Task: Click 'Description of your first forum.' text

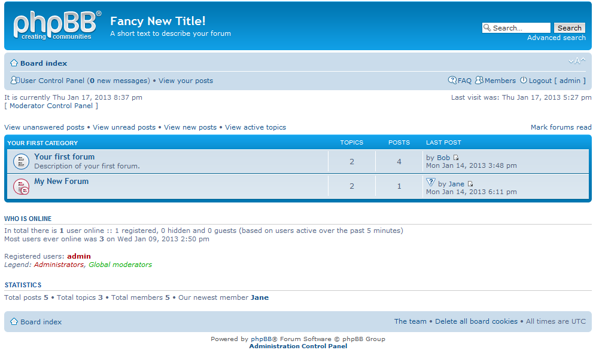Action: [x=87, y=166]
